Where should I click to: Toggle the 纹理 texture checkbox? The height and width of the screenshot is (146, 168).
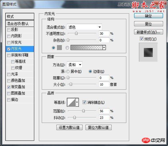point(13,68)
